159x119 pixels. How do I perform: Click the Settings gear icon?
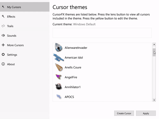pyautogui.click(x=3, y=54)
